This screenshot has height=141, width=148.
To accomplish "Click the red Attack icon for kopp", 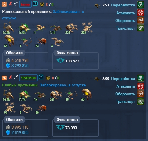I will [141, 13].
